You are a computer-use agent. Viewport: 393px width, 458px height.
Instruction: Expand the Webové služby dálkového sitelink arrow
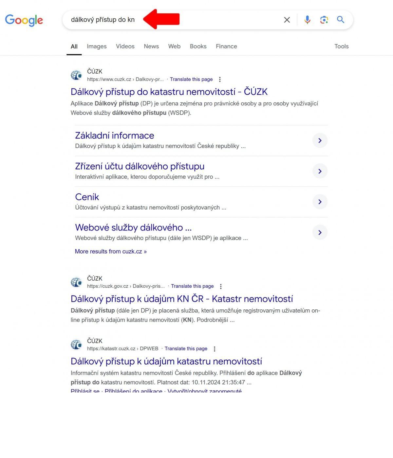coord(320,232)
